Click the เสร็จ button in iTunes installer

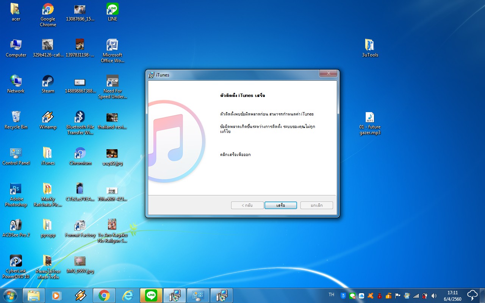[280, 205]
